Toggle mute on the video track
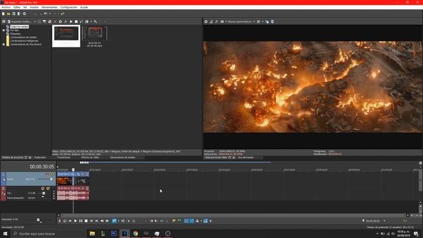This screenshot has height=238, width=423. coord(47,175)
